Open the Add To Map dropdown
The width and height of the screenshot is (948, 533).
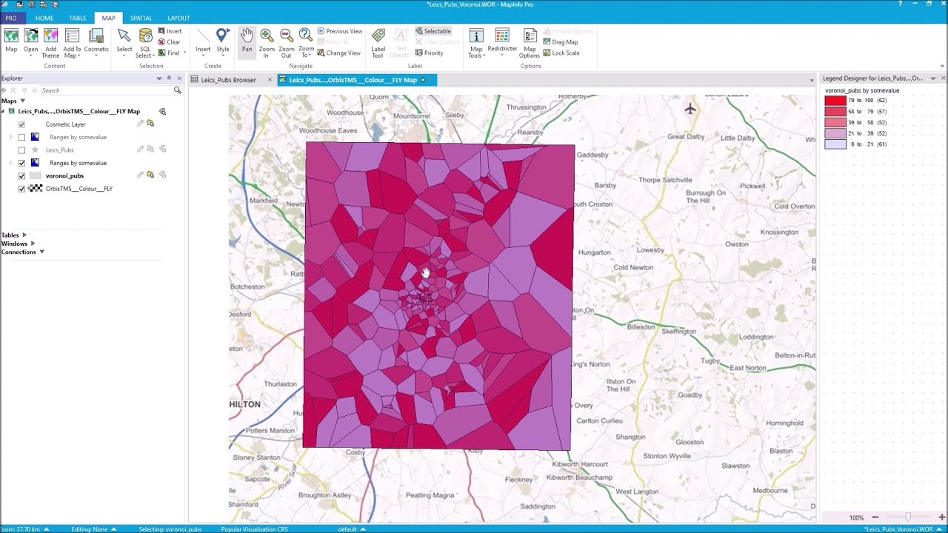coord(72,43)
